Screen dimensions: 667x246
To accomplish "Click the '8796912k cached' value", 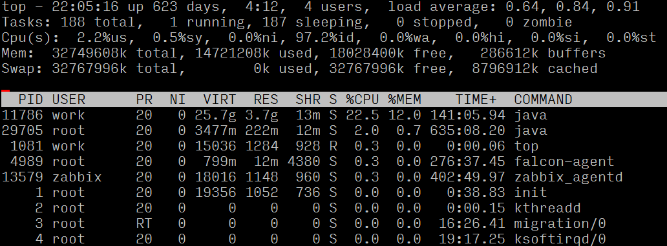I will tap(535, 69).
